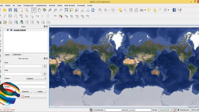Open the blue Help book icon
The height and width of the screenshot is (112, 199).
(174, 10)
